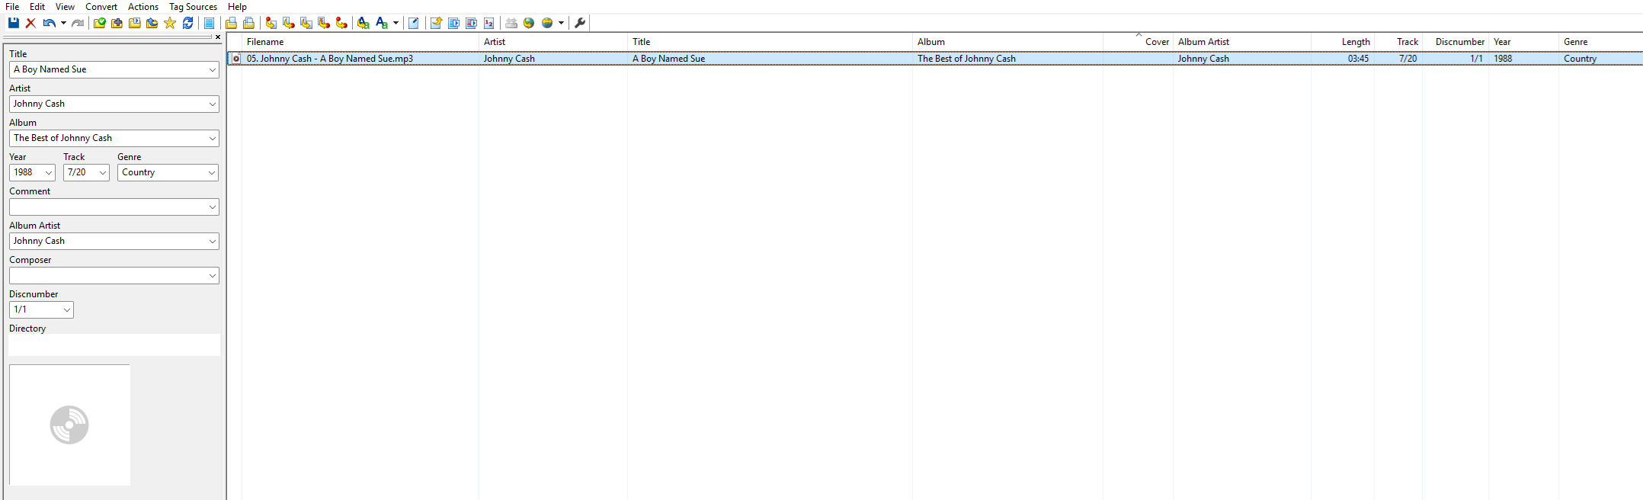Open the Tag Sources menu
This screenshot has height=500, width=1643.
point(193,7)
